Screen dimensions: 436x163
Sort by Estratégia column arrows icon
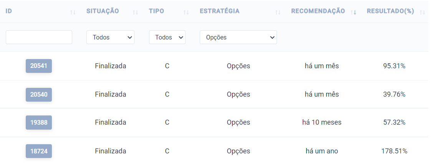click(x=278, y=12)
